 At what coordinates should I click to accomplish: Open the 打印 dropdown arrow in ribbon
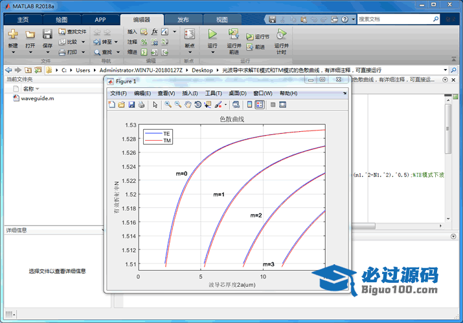84,52
